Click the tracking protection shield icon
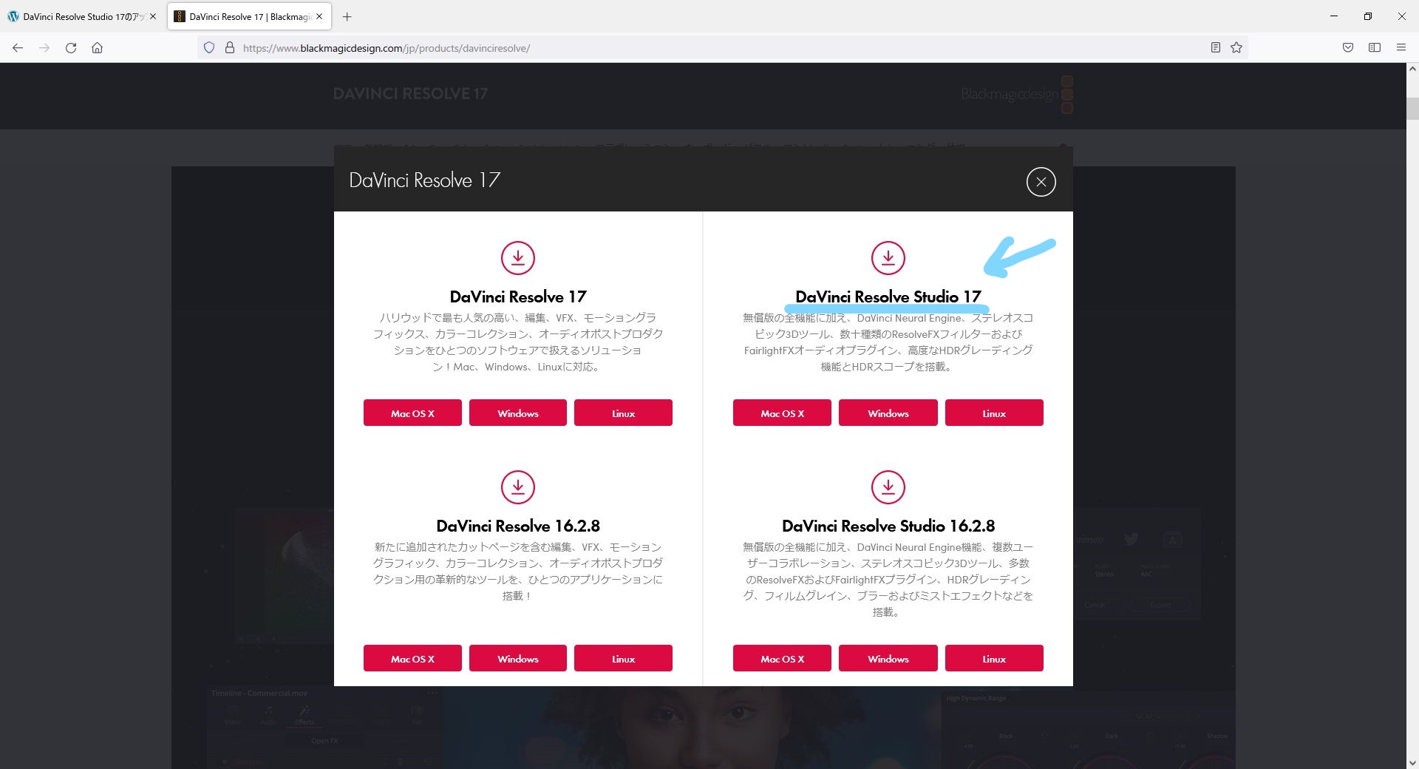Screen dimensions: 1419x769 tap(209, 48)
